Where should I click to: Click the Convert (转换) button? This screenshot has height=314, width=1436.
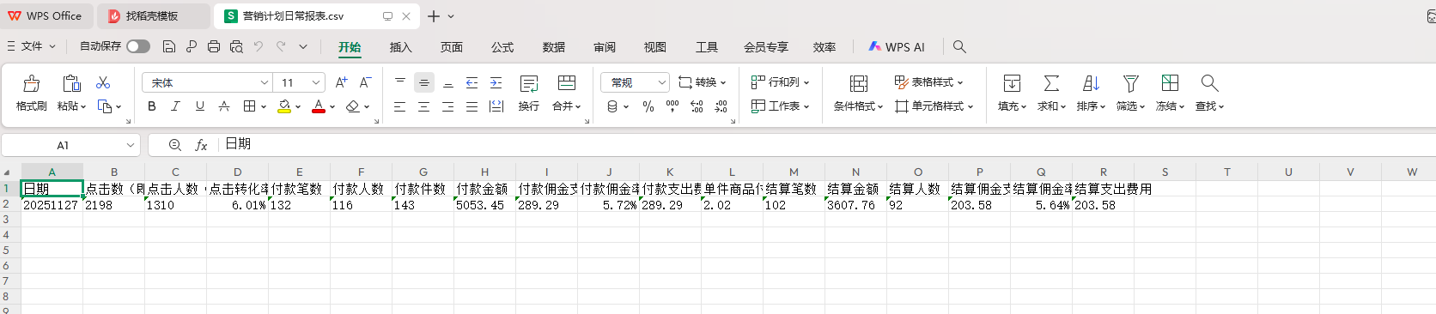tap(703, 82)
